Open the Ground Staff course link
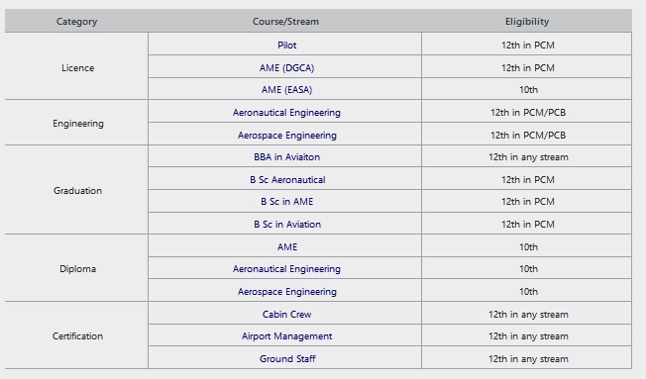Screen dimensions: 646x379 pyautogui.click(x=287, y=358)
